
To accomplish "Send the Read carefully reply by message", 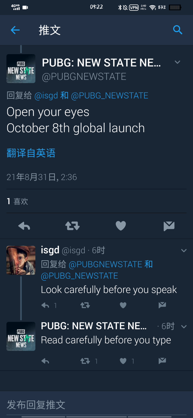I will [x=162, y=361].
